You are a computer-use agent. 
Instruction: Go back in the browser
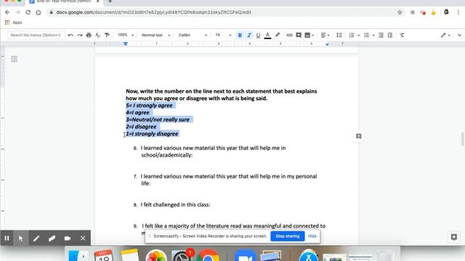pyautogui.click(x=7, y=12)
